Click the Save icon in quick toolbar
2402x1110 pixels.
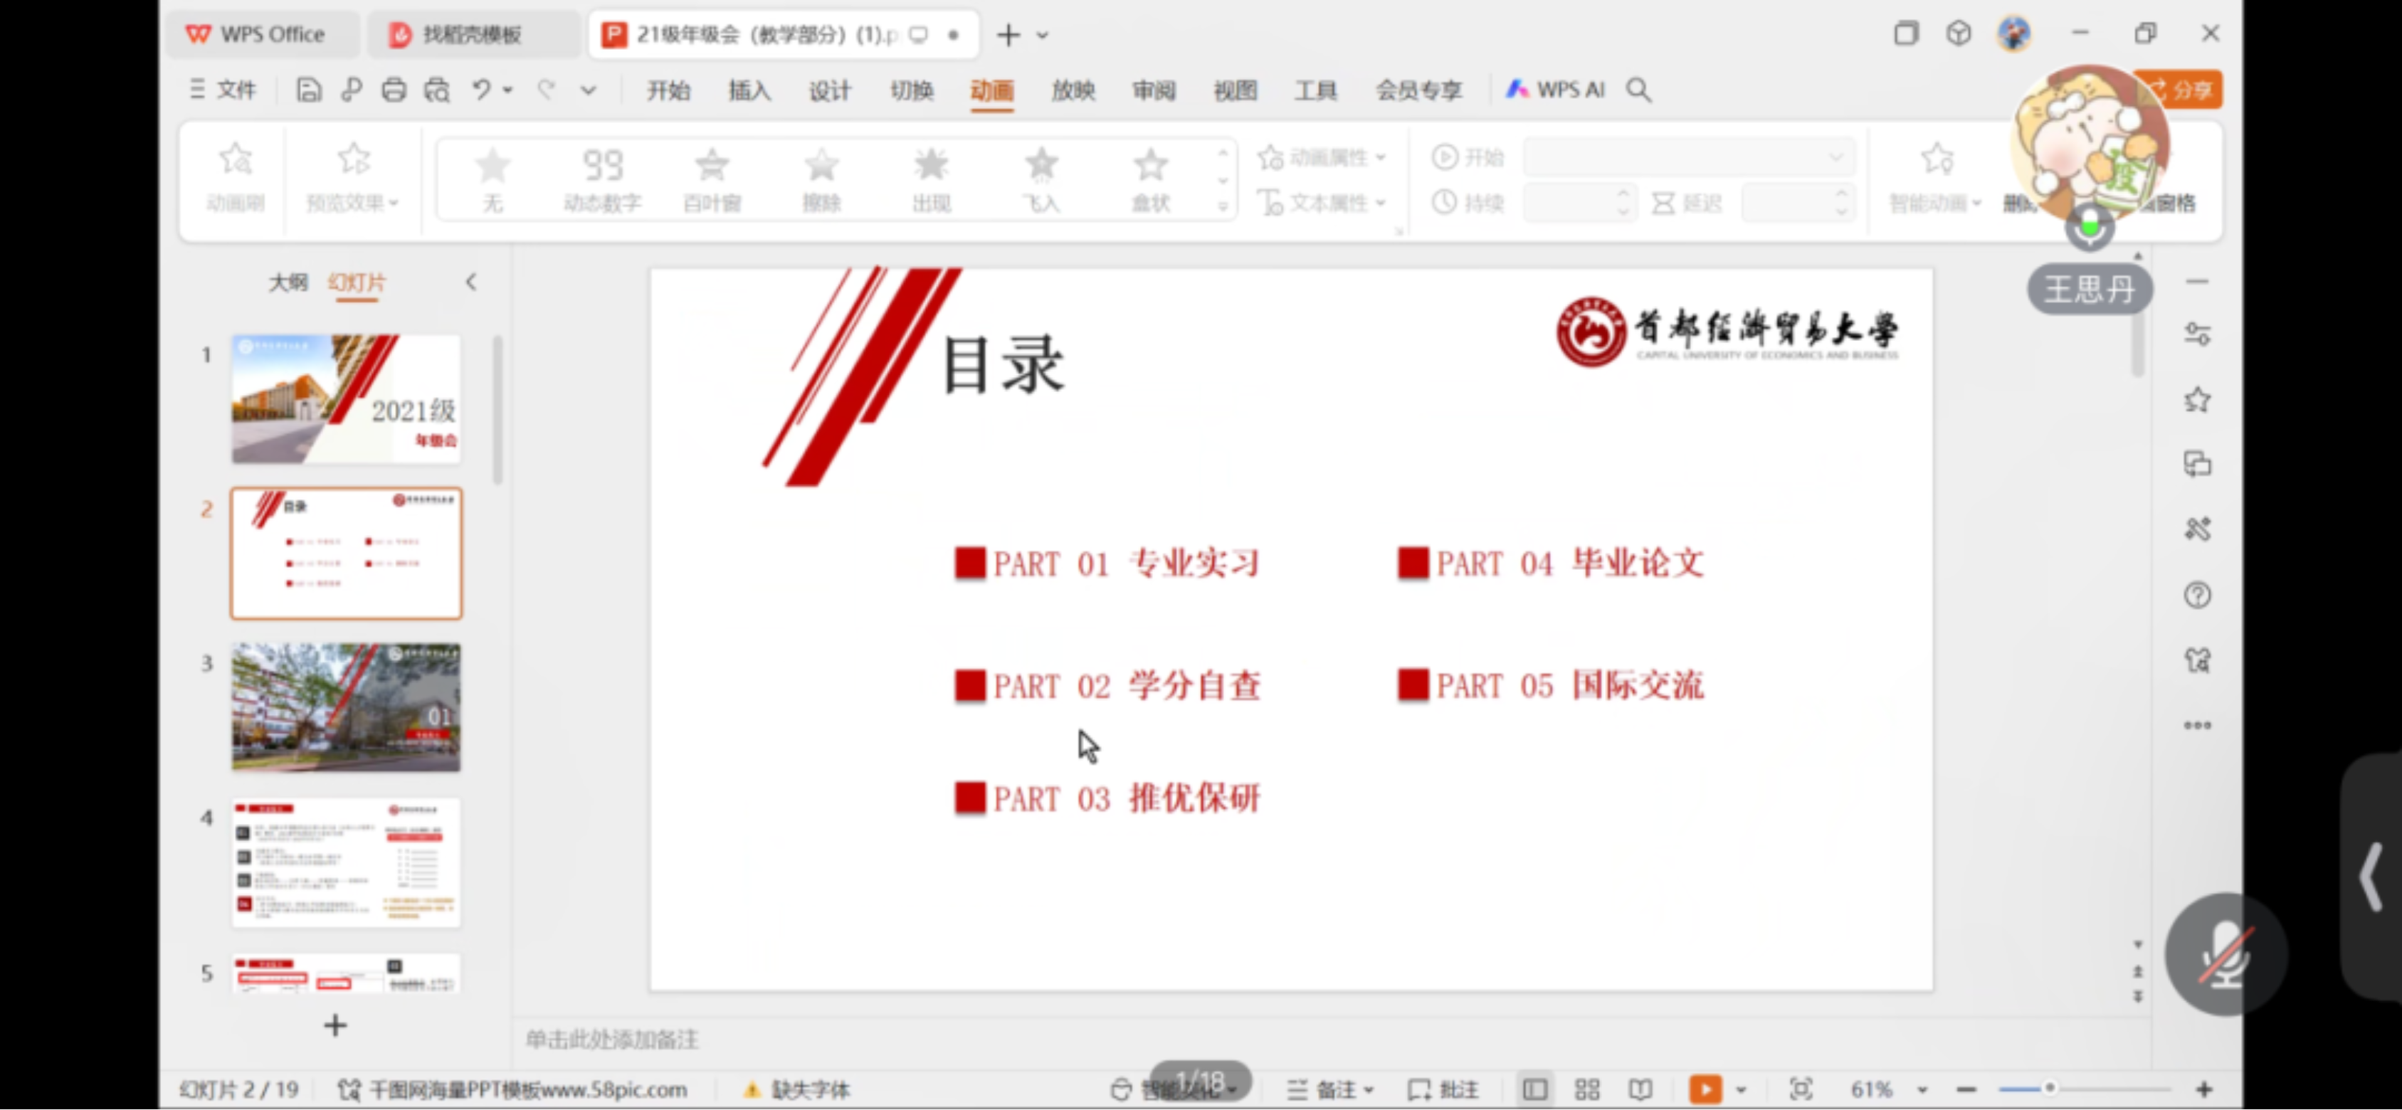click(309, 90)
